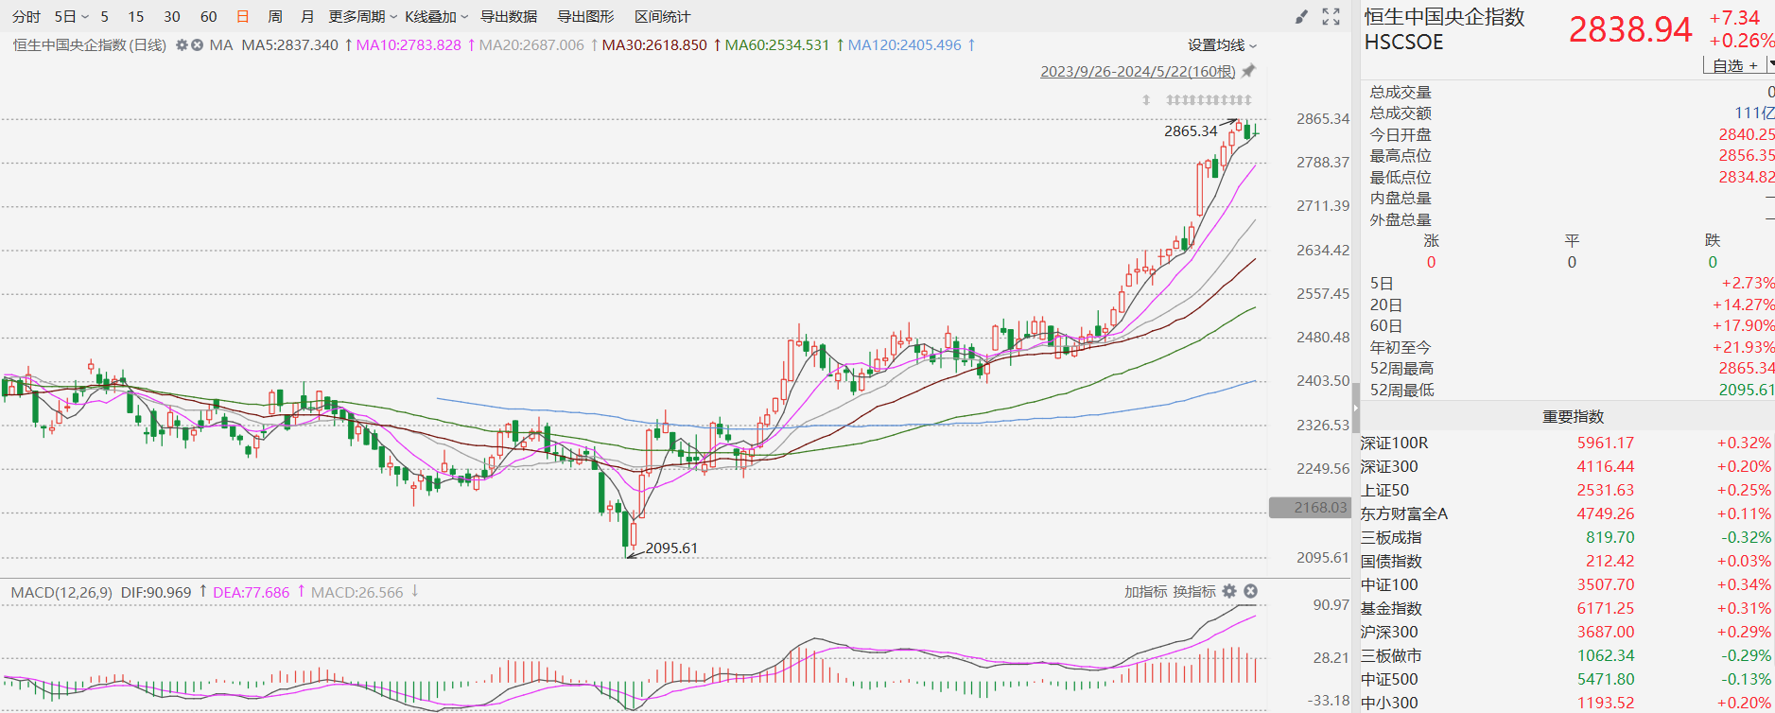Pin the 2023/9/26-2024/5/22 date range
The image size is (1775, 713).
coord(1248,71)
